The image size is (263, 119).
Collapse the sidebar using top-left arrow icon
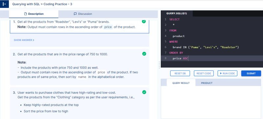(4, 4)
